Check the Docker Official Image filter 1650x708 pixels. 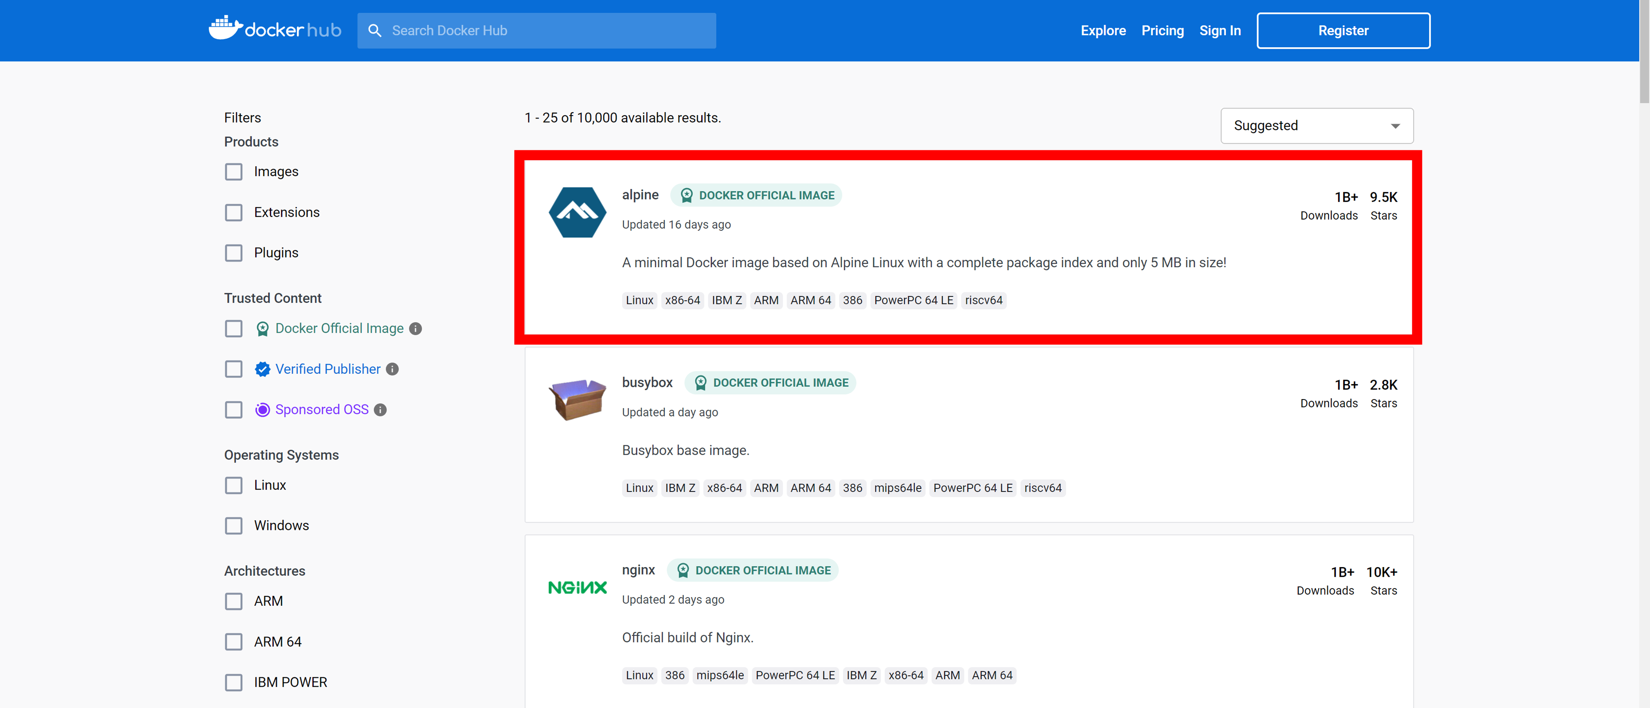point(234,328)
